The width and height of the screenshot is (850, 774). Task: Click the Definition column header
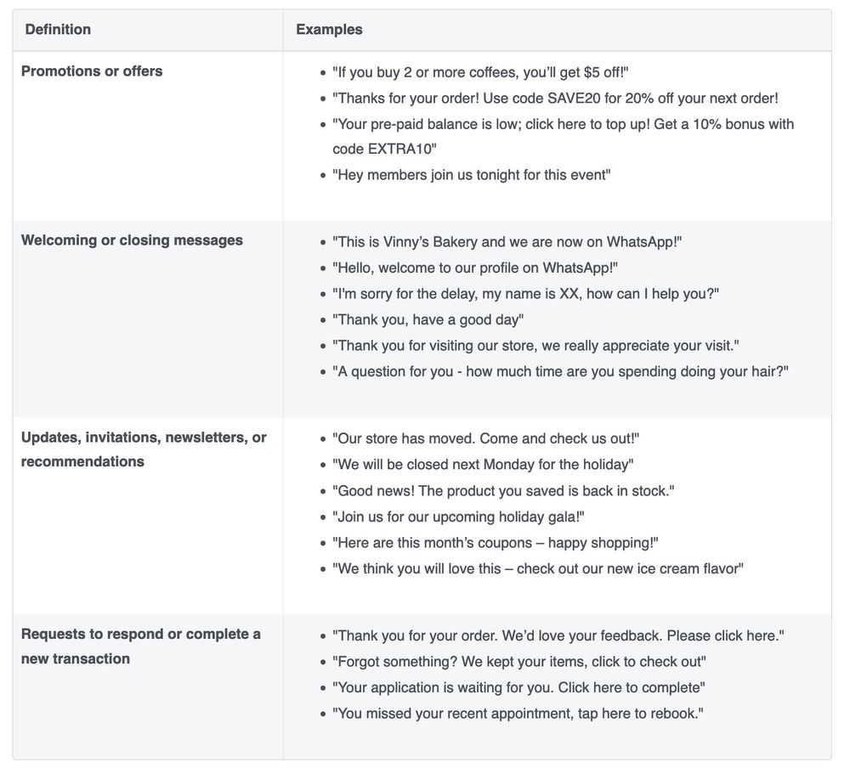pyautogui.click(x=58, y=29)
